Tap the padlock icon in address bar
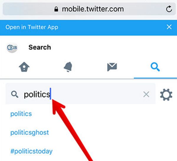 56,9
